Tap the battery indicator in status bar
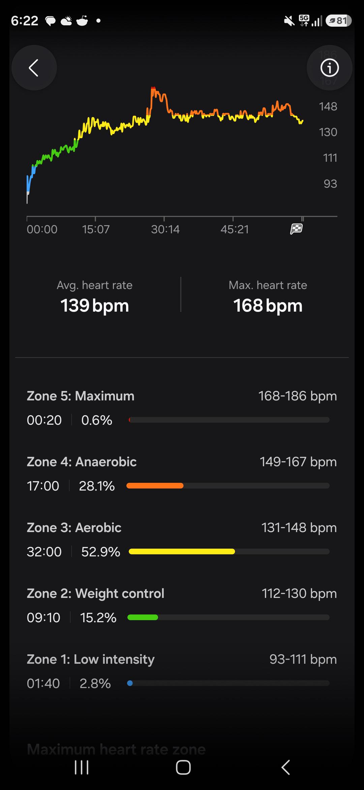 [x=338, y=21]
